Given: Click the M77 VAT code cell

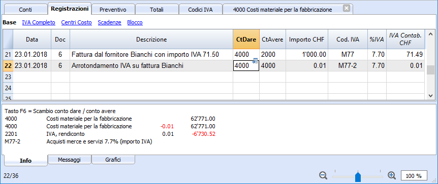Looking at the screenshot, I should 348,55.
